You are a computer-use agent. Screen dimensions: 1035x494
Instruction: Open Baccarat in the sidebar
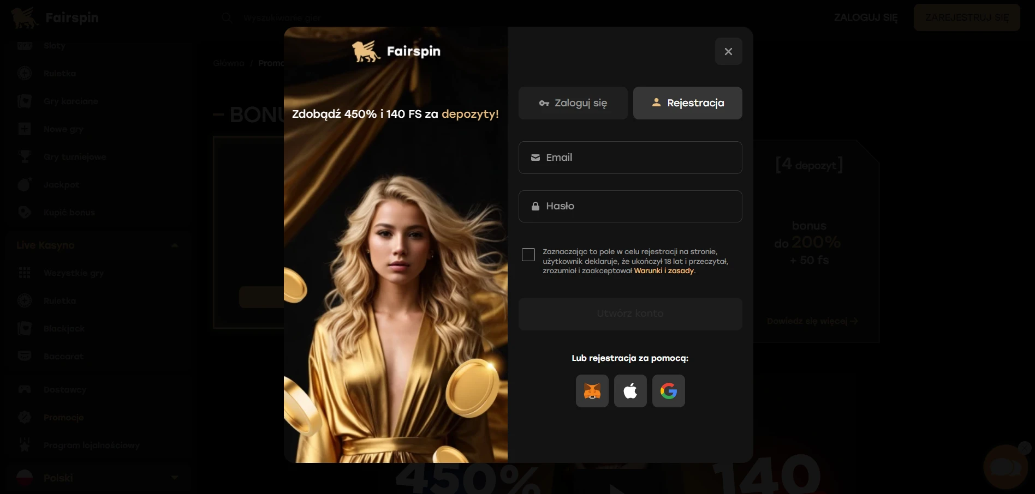coord(63,357)
